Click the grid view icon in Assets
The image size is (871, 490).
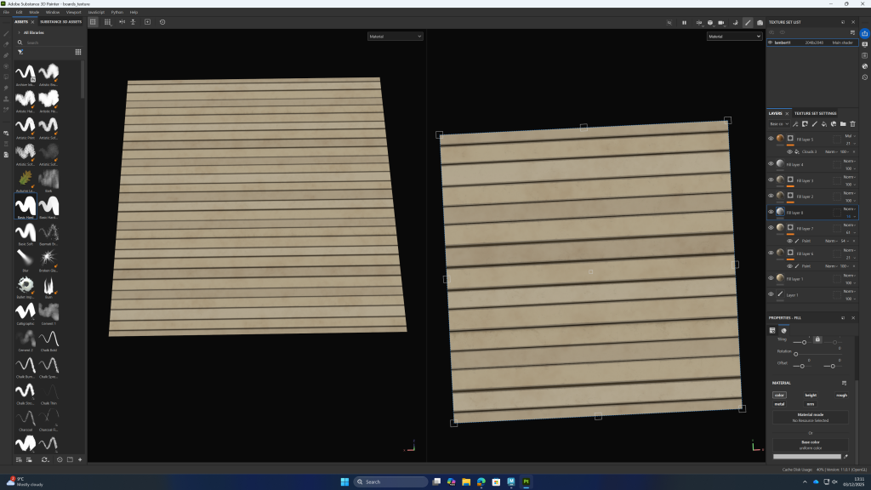pos(78,51)
